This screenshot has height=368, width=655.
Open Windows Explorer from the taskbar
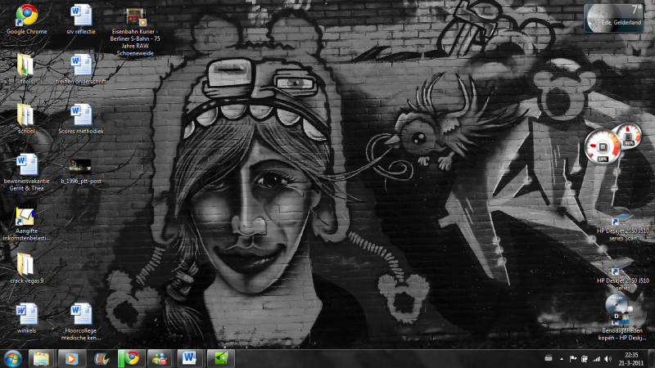pos(41,358)
